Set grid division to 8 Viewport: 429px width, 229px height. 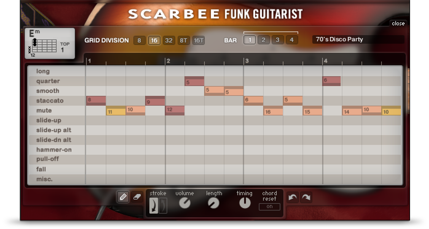point(139,40)
